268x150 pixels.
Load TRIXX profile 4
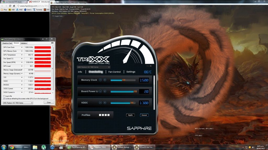[108, 115]
